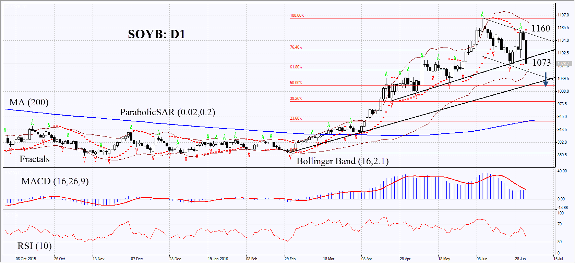Viewport: 575px width, 263px height.
Task: Click the MA (200) indicator label
Action: (x=29, y=102)
